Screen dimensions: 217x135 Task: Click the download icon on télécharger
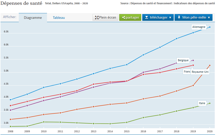[147, 18]
